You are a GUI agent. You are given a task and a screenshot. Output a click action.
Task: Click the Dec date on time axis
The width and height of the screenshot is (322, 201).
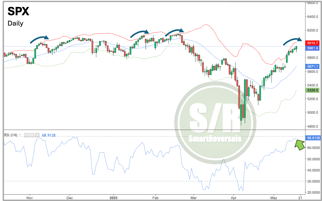[70, 198]
